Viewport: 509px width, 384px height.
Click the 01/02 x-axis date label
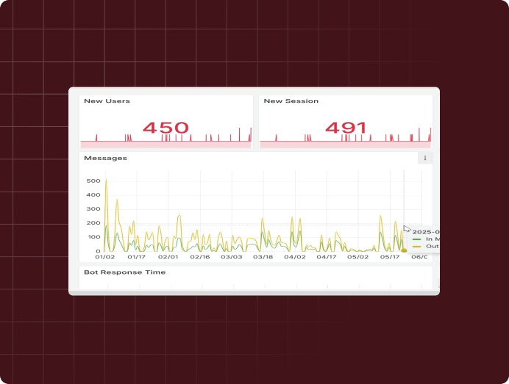(x=104, y=257)
